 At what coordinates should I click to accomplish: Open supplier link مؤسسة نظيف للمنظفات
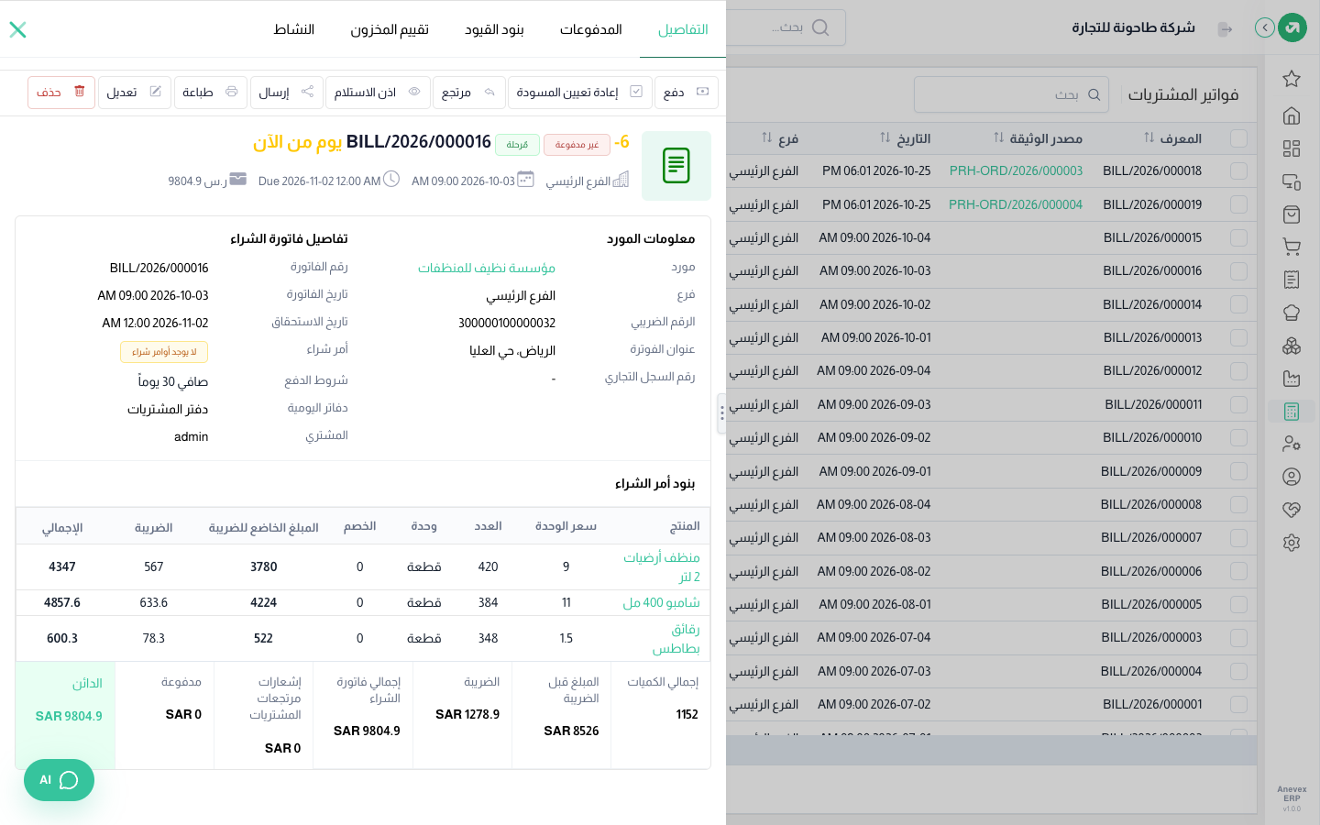click(x=487, y=268)
